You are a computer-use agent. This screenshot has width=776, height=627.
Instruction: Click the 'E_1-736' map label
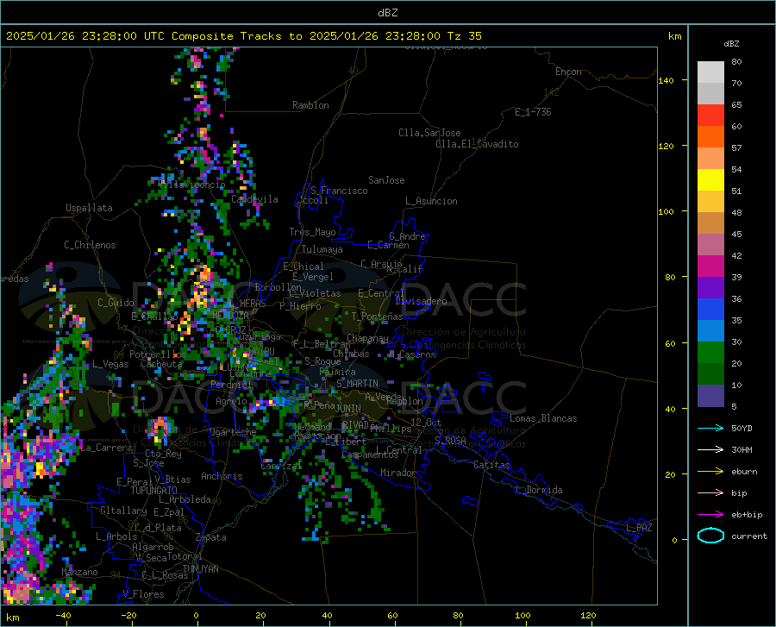533,112
